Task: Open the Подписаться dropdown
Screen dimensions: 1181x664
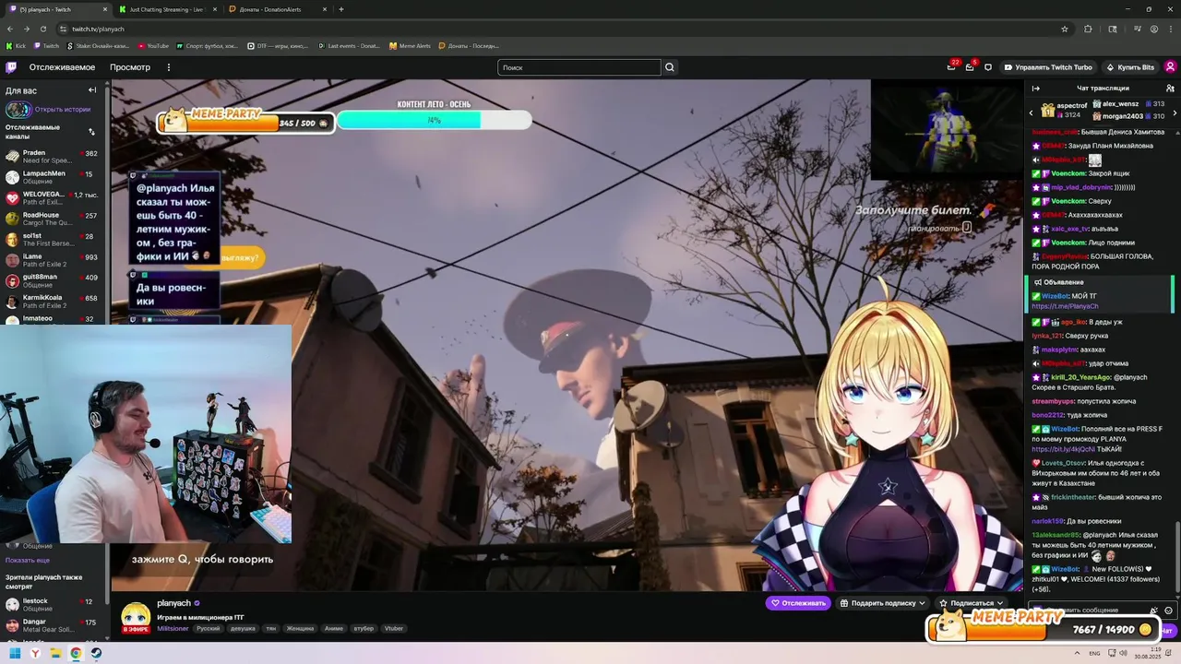Action: tap(970, 603)
